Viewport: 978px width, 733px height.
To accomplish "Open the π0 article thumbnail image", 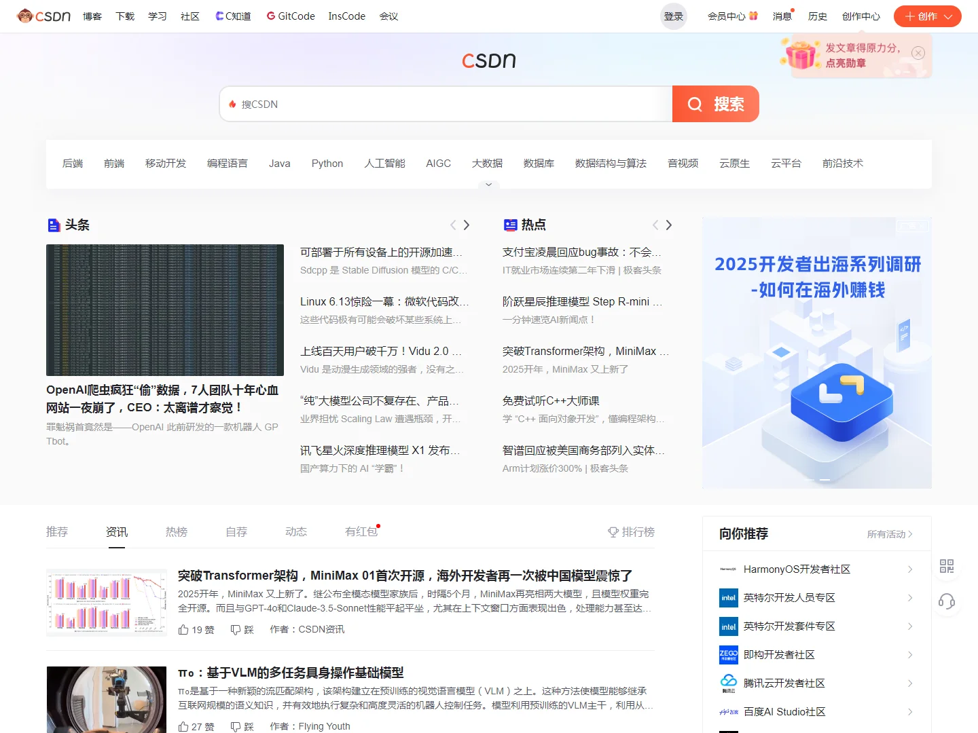I will [107, 700].
